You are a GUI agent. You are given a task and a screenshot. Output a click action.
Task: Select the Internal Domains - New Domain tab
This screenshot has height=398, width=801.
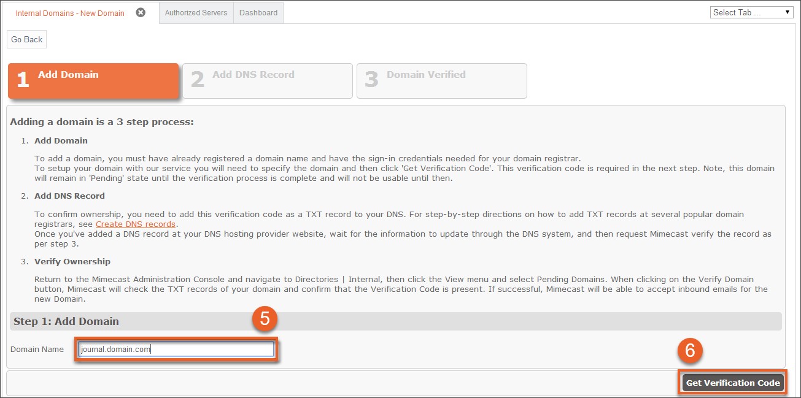[69, 12]
